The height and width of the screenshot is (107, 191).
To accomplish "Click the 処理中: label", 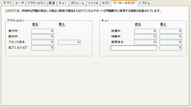I will [116, 31].
